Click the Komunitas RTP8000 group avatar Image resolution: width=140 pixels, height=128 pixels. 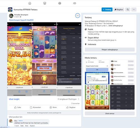point(10,10)
